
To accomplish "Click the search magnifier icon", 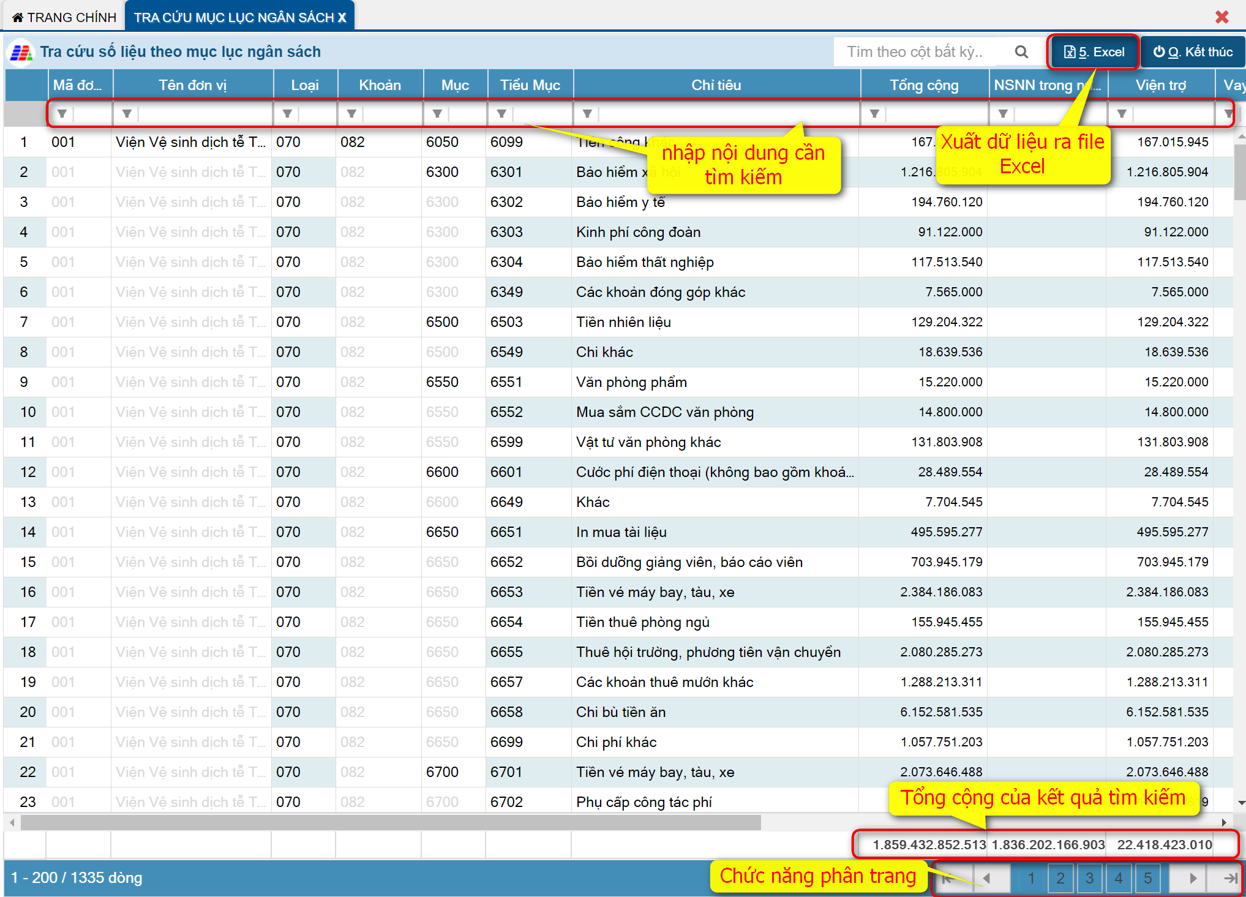I will tap(1021, 52).
